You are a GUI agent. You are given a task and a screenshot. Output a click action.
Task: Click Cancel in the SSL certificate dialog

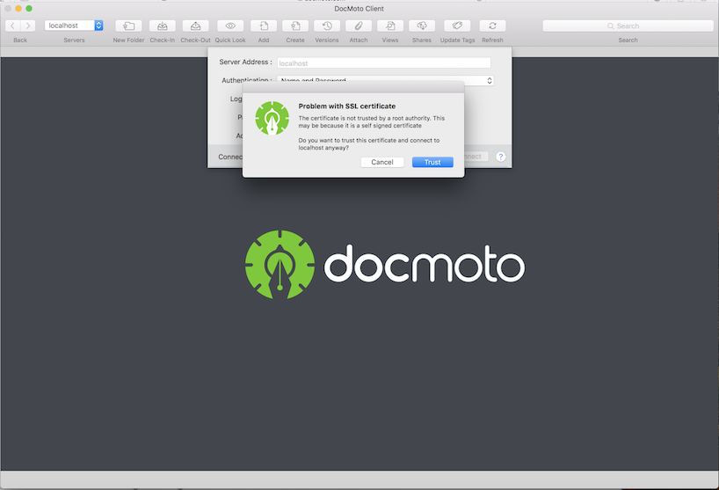[x=382, y=162]
